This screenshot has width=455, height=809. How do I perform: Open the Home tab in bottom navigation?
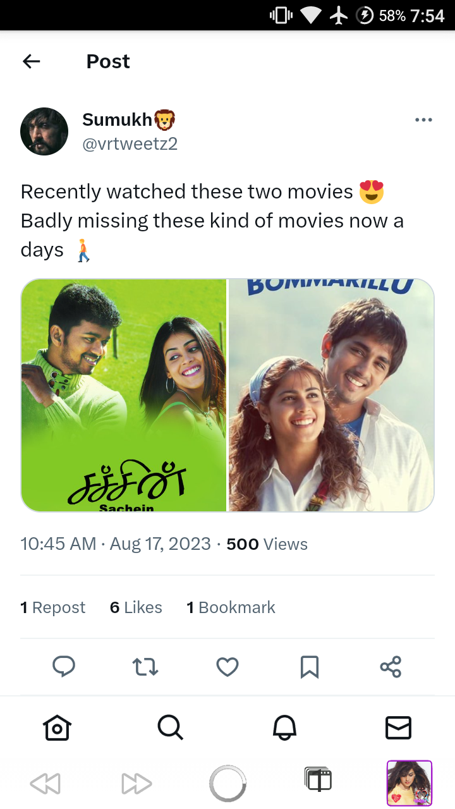(x=57, y=727)
